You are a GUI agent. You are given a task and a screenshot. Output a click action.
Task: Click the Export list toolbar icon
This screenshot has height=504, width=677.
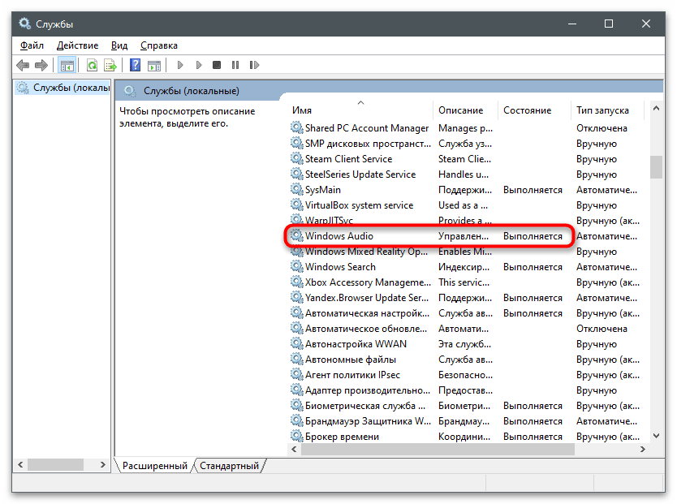110,65
